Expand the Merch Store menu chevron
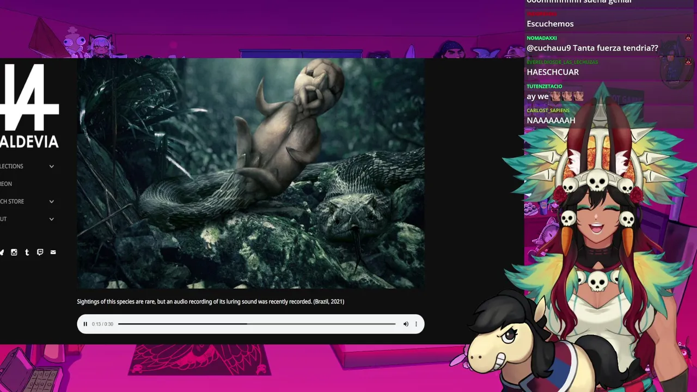Screen dimensions: 697x392 point(52,201)
